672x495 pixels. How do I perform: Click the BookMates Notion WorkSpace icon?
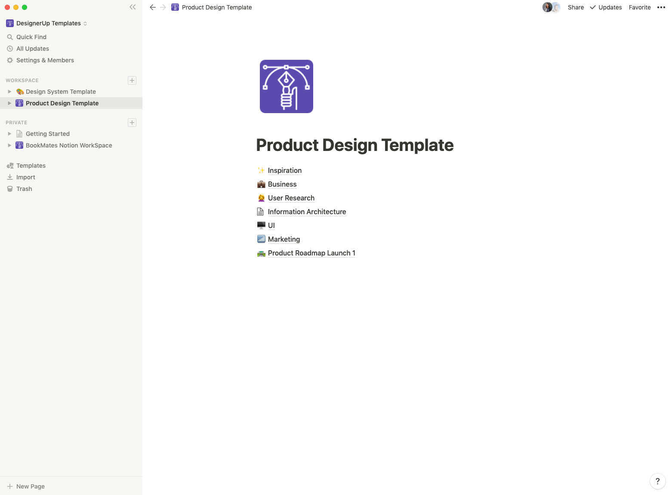coord(19,145)
